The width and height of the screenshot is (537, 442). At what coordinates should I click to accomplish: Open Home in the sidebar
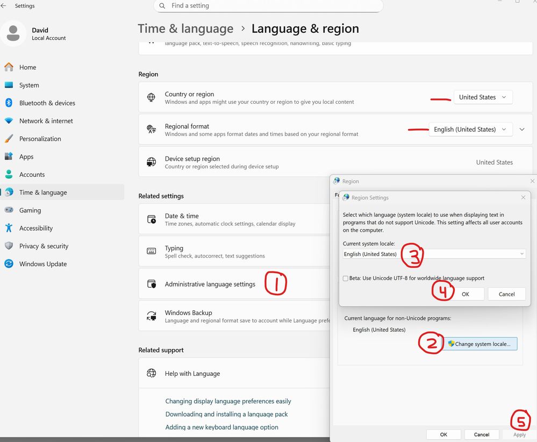pyautogui.click(x=62, y=67)
